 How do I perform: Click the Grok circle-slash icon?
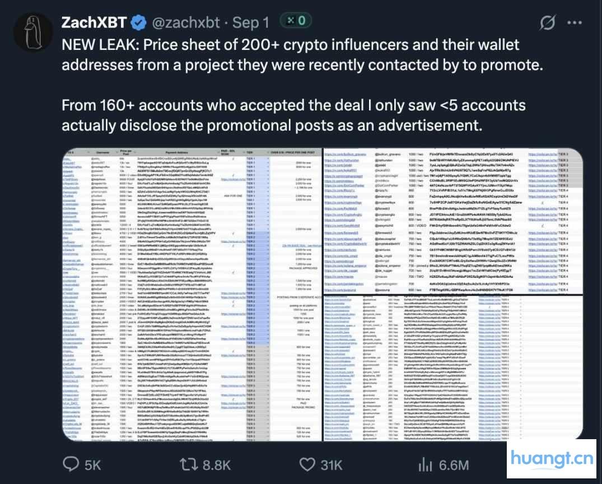(x=547, y=23)
